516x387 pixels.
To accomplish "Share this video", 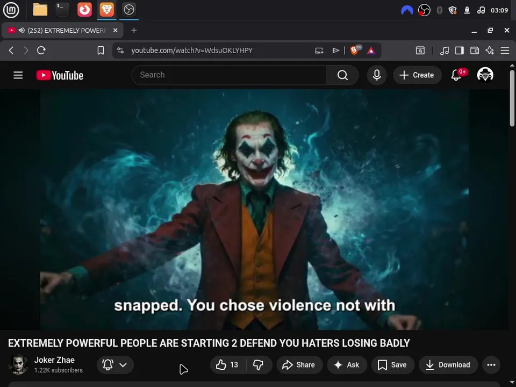I will pyautogui.click(x=299, y=364).
